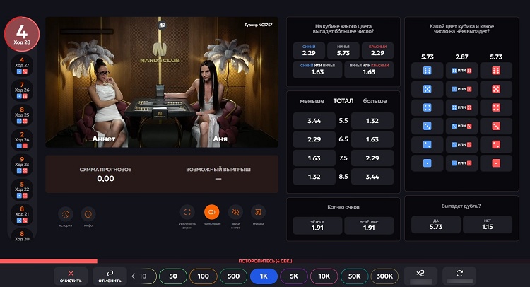Click the live video of Аннет and Аня
Viewport: 530px width, 287px height.
[x=162, y=82]
